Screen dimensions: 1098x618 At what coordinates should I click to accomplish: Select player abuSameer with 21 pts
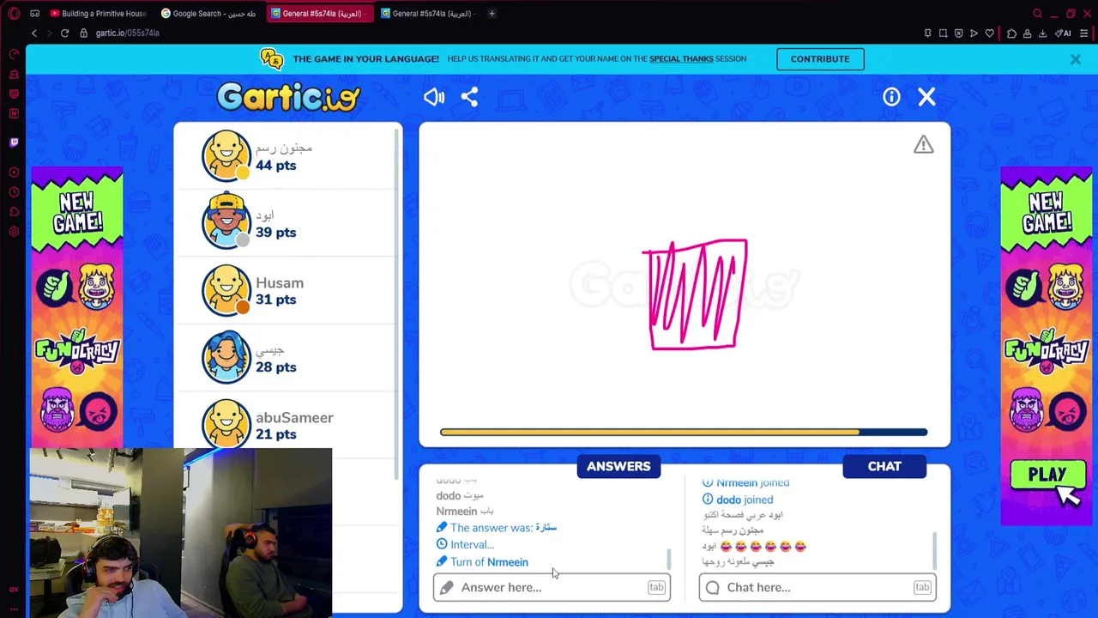(x=288, y=425)
